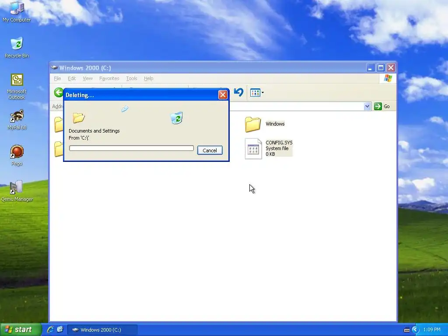Click Windows 2000 (C:) taskbar button
Screen dimensions: 448x336
[x=102, y=330]
